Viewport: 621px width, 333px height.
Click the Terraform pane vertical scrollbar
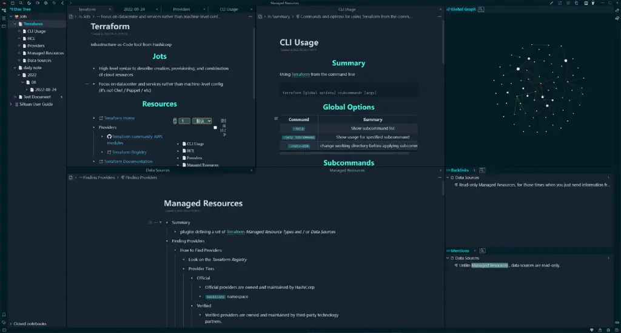click(254, 64)
